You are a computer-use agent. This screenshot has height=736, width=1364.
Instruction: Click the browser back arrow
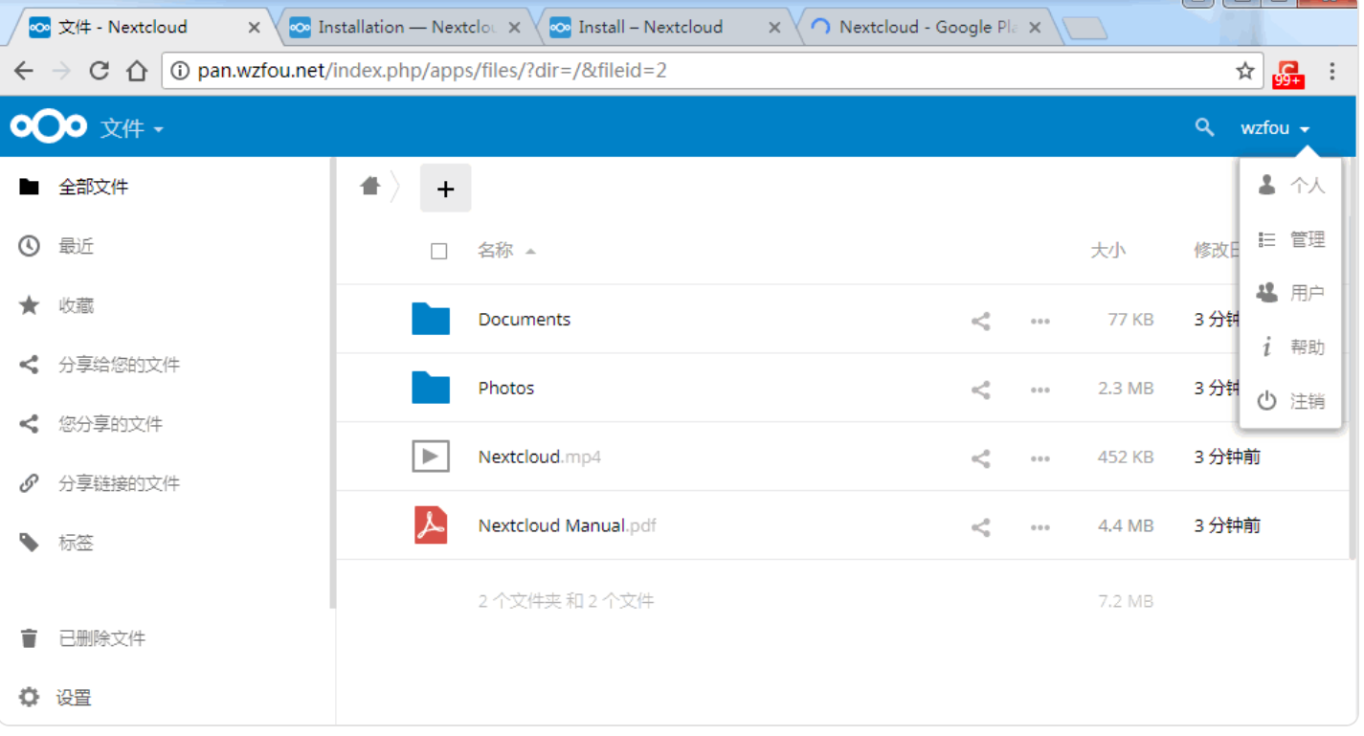[x=23, y=71]
